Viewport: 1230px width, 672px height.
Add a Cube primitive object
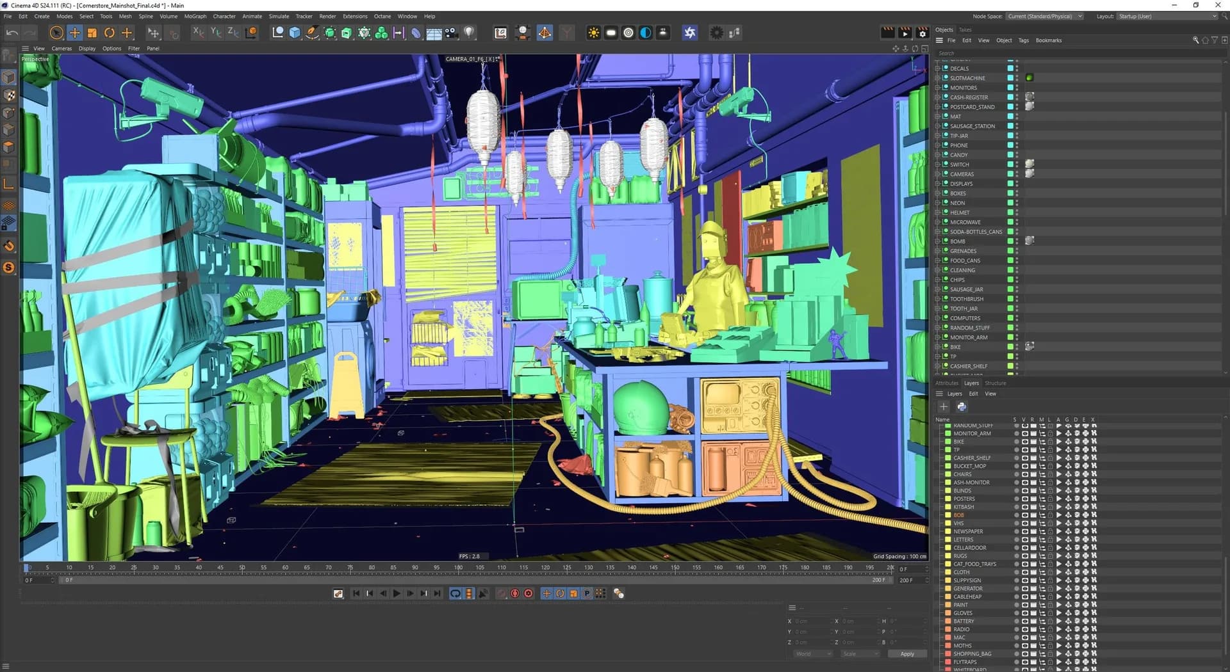[x=295, y=33]
